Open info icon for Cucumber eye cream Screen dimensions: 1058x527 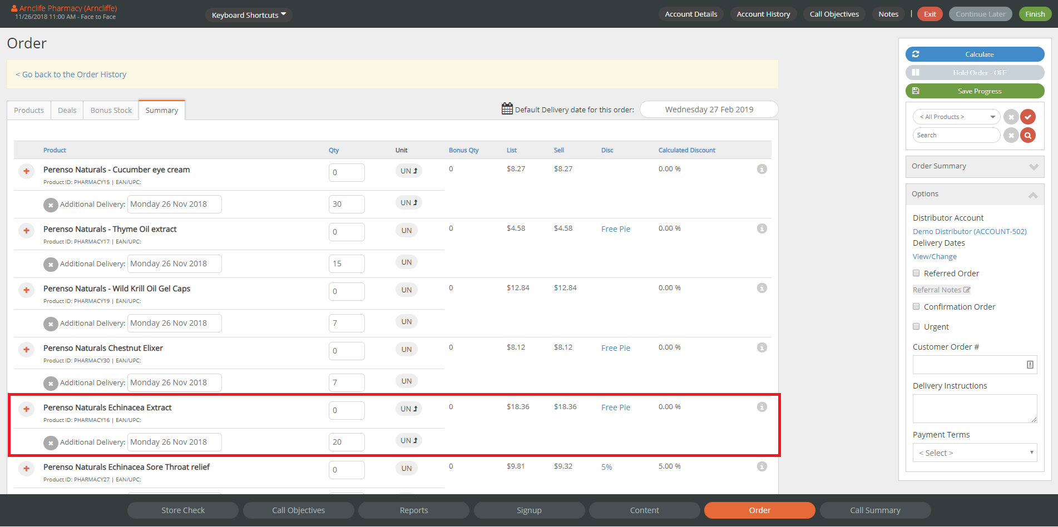click(762, 169)
